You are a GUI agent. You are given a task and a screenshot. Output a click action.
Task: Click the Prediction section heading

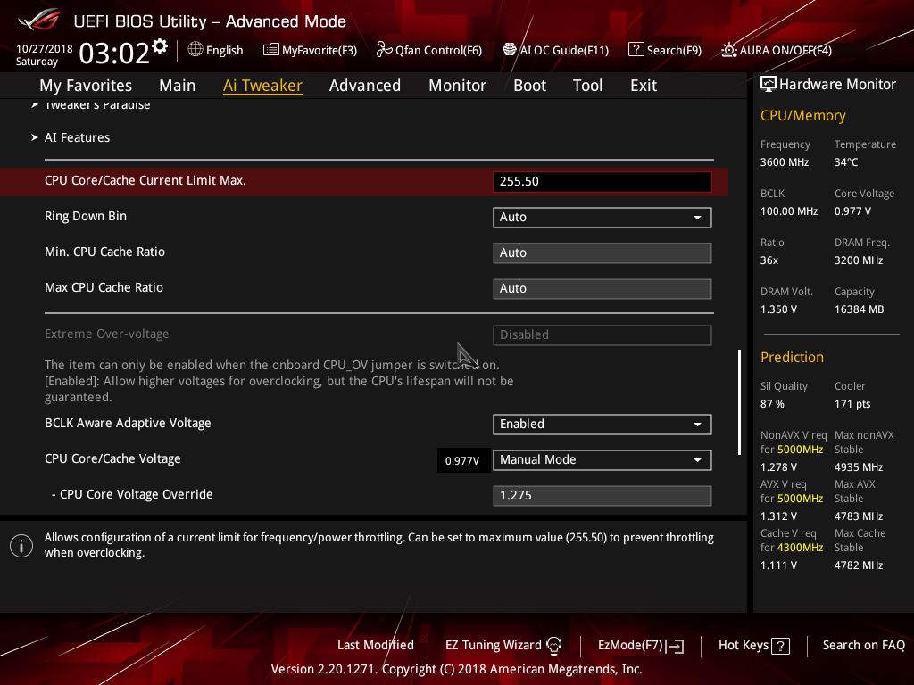coord(792,357)
